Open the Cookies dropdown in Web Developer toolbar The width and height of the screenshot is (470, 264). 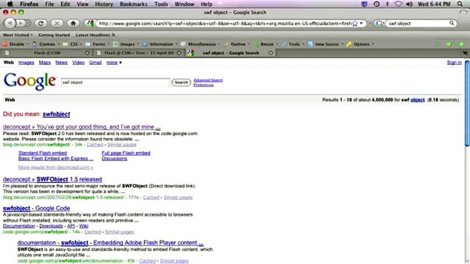(x=46, y=44)
